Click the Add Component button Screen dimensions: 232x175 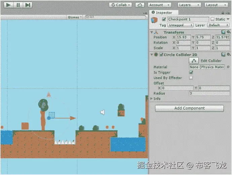[189, 108]
